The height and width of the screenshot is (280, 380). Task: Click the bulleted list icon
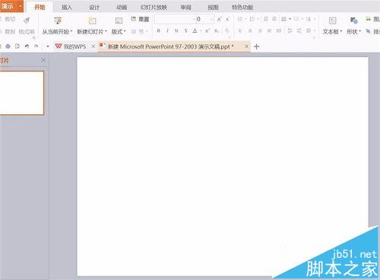coord(239,19)
